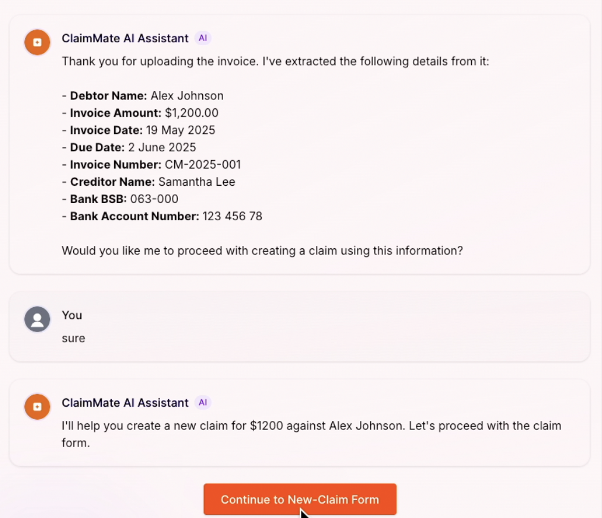Click the ClaimMate AI Assistant name above extracted details
The width and height of the screenshot is (602, 518).
coord(125,38)
